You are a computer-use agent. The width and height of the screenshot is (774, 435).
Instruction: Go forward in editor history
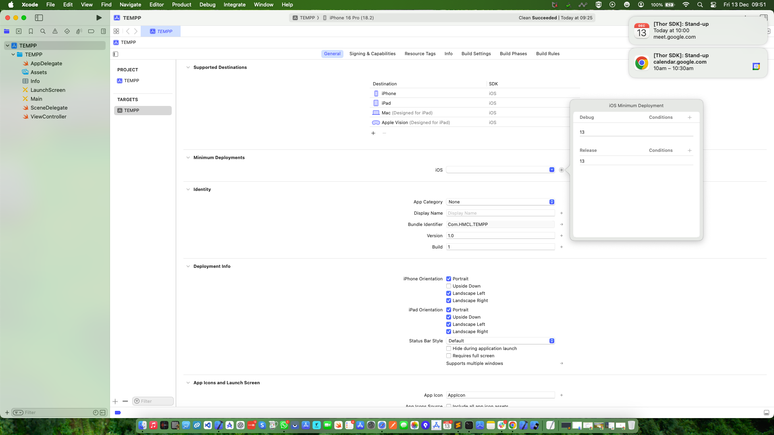coord(136,31)
